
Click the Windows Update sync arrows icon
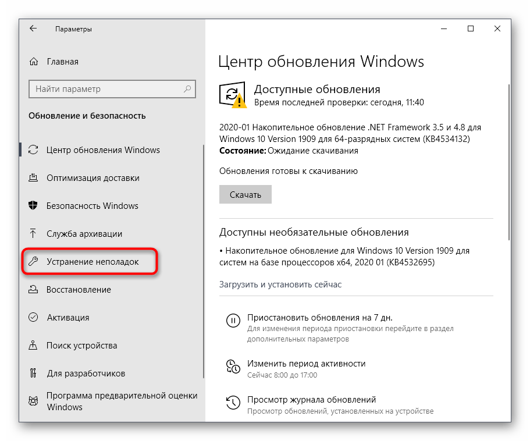(34, 150)
